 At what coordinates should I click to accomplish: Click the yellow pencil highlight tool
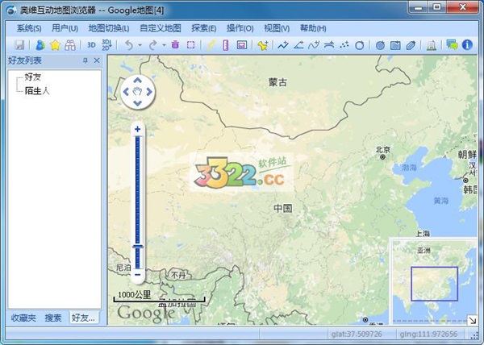click(211, 45)
